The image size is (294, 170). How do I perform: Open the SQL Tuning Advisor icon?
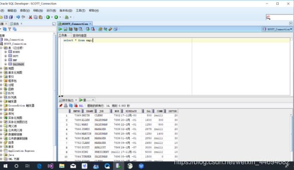coord(80,29)
